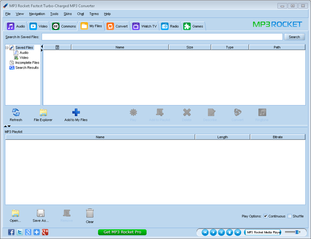
Task: Open the Tools menu
Action: tap(54, 14)
